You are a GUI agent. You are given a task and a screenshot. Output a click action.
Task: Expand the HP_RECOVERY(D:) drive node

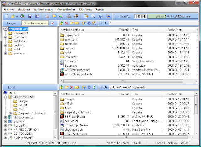[x=6, y=130]
